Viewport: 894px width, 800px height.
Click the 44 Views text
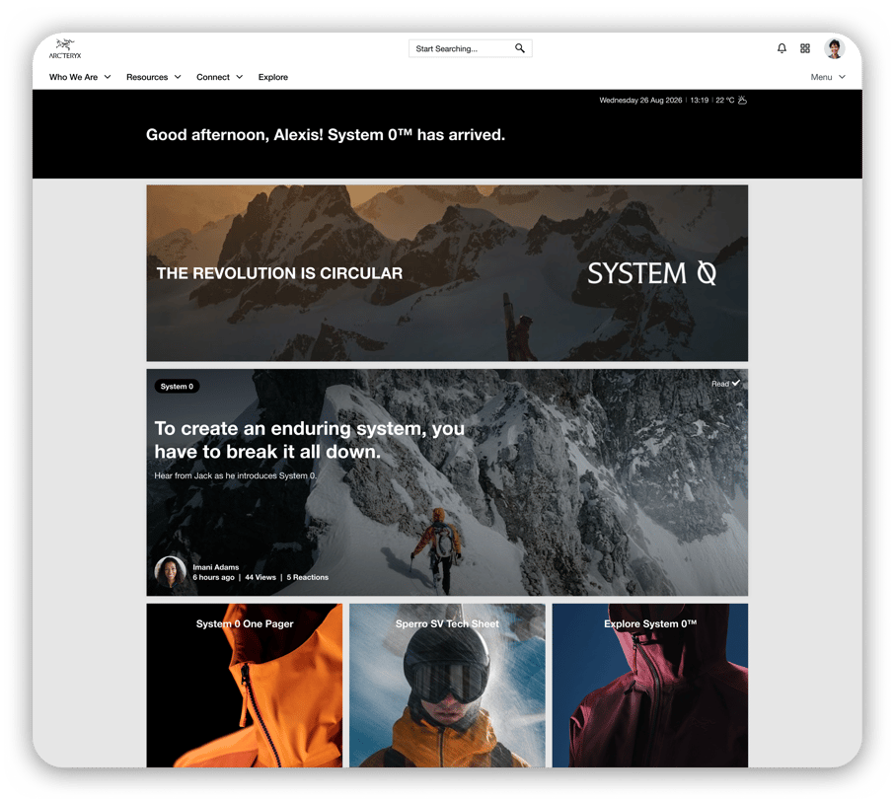click(x=261, y=577)
